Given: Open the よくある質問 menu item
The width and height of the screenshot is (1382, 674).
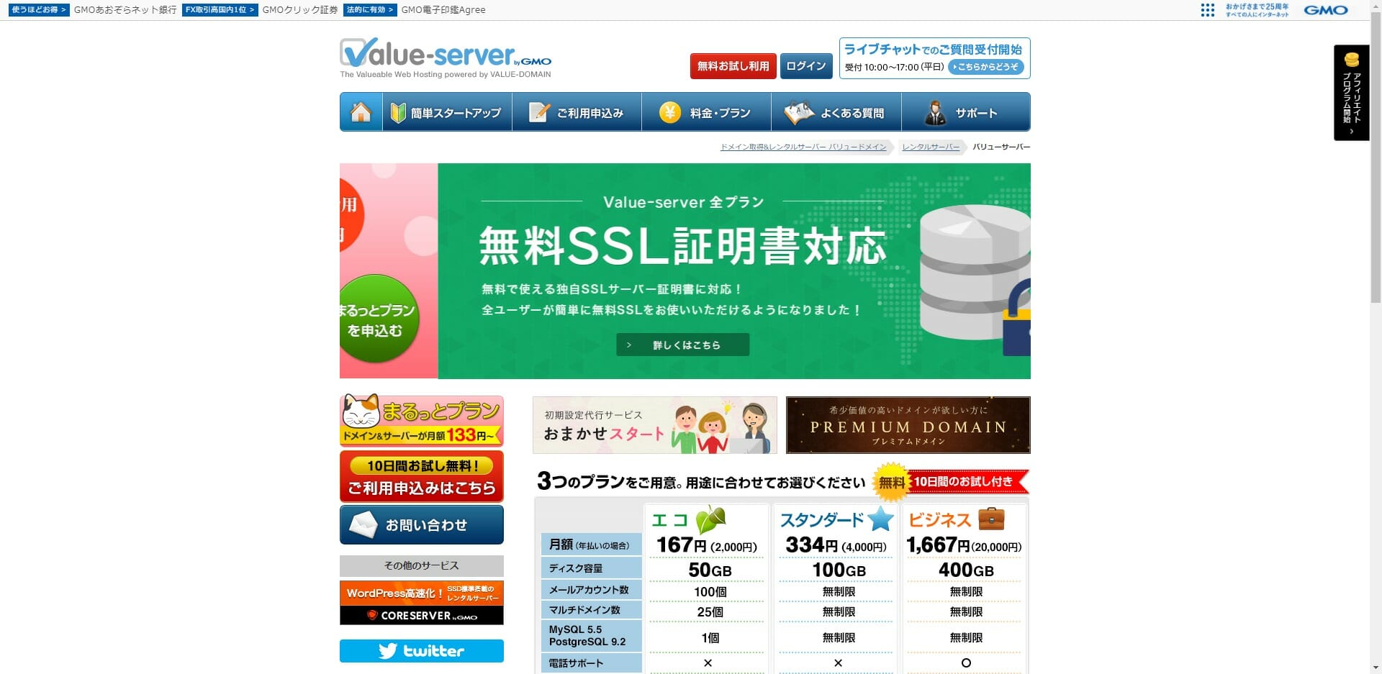Looking at the screenshot, I should (x=836, y=112).
